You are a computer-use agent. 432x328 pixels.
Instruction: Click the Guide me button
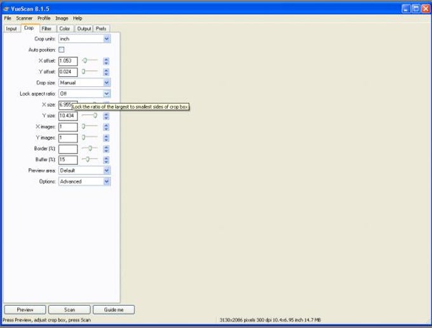pos(114,310)
